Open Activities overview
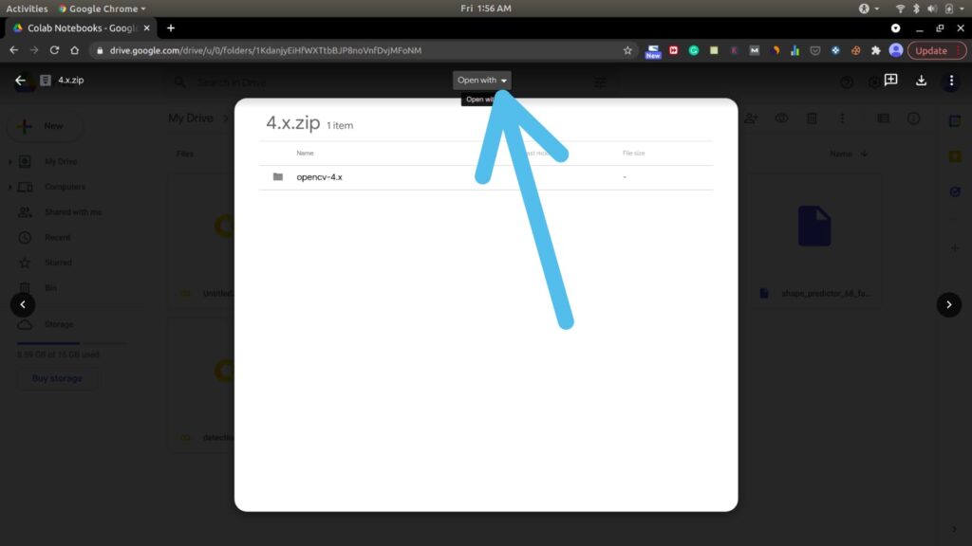This screenshot has height=546, width=972. point(27,9)
